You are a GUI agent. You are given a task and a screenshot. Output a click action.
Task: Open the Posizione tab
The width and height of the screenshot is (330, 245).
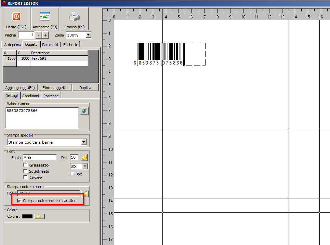[51, 96]
